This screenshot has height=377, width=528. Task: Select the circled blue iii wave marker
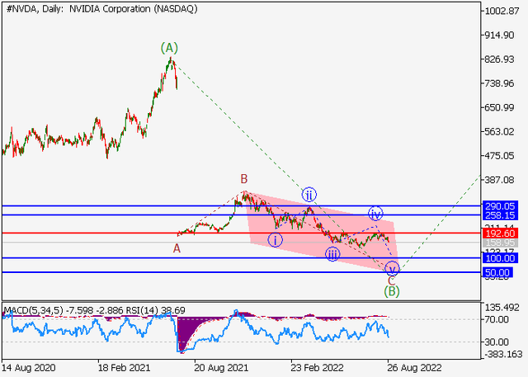tap(332, 254)
